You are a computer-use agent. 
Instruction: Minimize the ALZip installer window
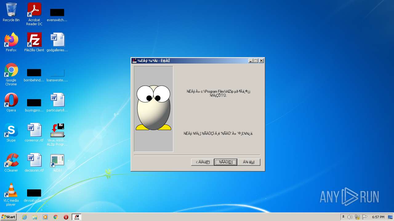[x=251, y=61]
